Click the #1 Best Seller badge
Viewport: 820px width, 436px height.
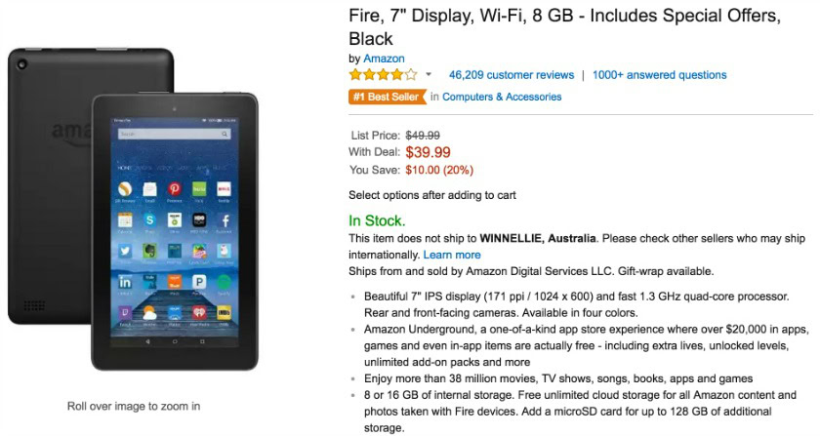pyautogui.click(x=387, y=97)
